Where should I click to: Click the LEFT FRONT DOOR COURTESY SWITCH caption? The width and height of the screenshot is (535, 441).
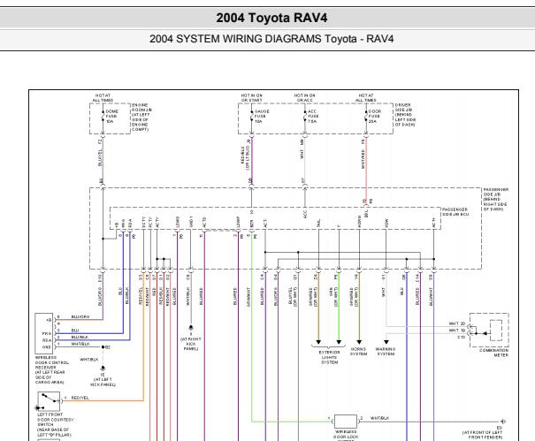pyautogui.click(x=55, y=424)
